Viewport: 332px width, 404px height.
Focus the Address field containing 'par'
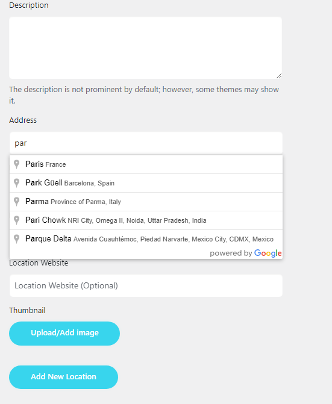click(146, 143)
